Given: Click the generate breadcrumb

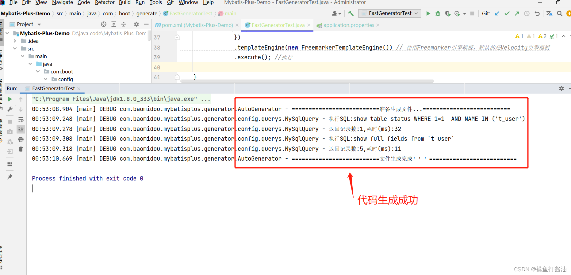Looking at the screenshot, I should point(147,13).
